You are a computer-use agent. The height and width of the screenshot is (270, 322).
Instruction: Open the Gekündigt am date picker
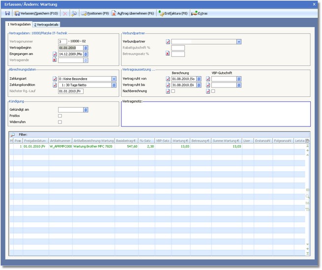(x=86, y=110)
